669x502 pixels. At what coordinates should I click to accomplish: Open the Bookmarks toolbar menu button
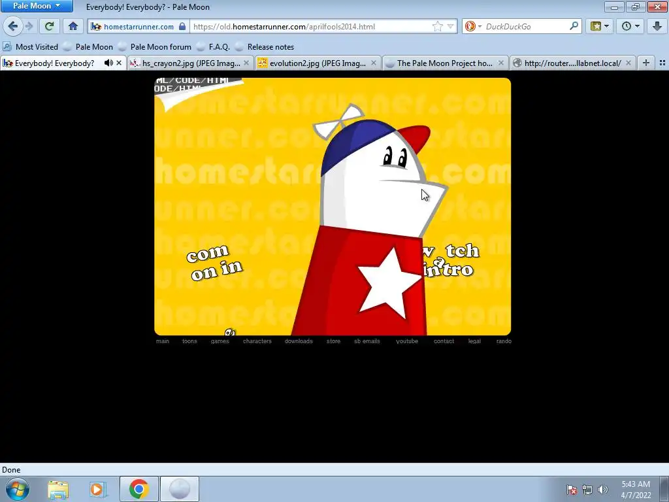pyautogui.click(x=600, y=26)
